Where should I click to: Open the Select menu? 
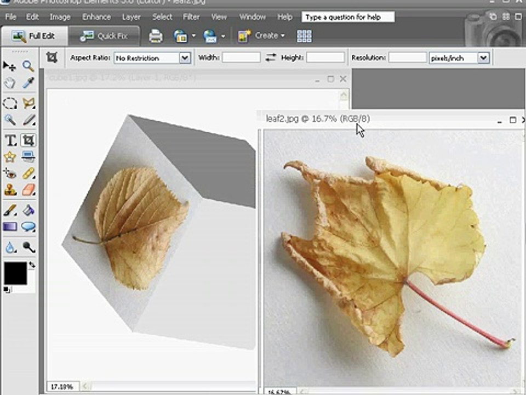tap(162, 17)
